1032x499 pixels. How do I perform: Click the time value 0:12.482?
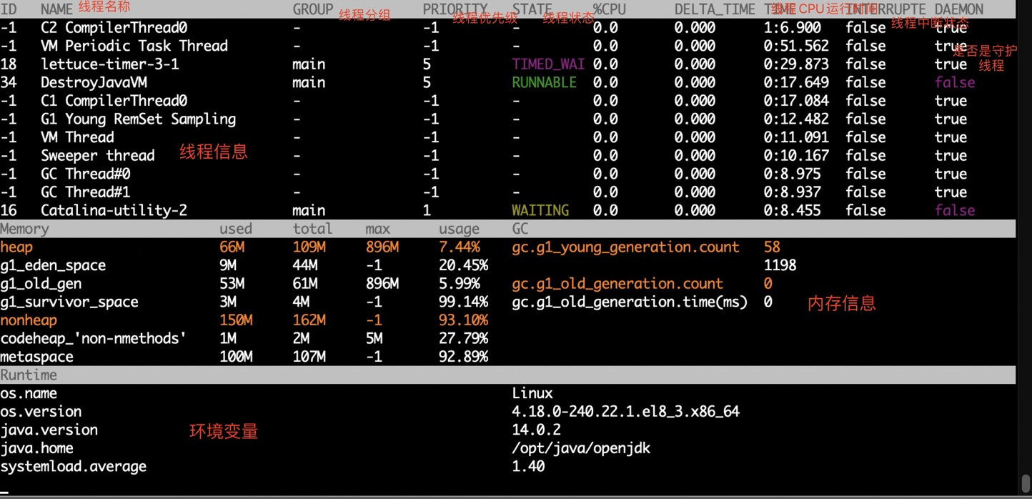click(796, 119)
